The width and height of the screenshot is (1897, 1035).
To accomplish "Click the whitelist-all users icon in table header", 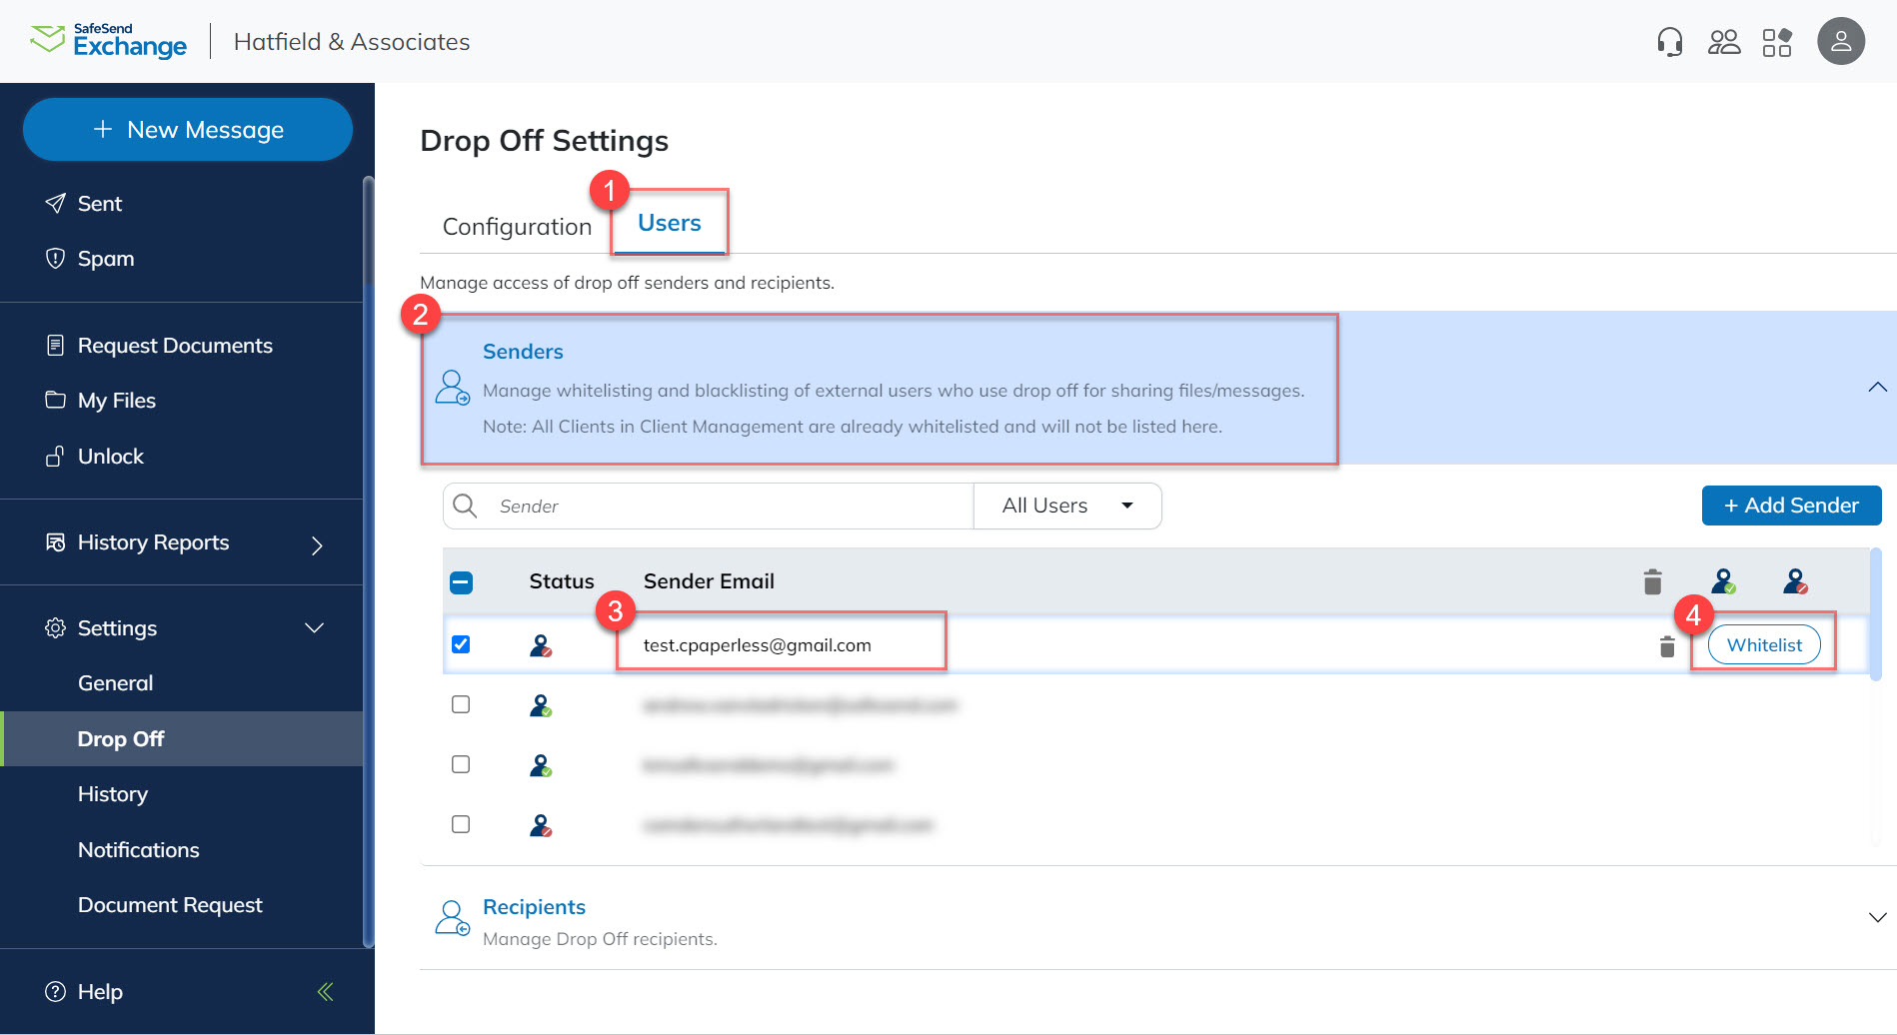I will pyautogui.click(x=1724, y=579).
